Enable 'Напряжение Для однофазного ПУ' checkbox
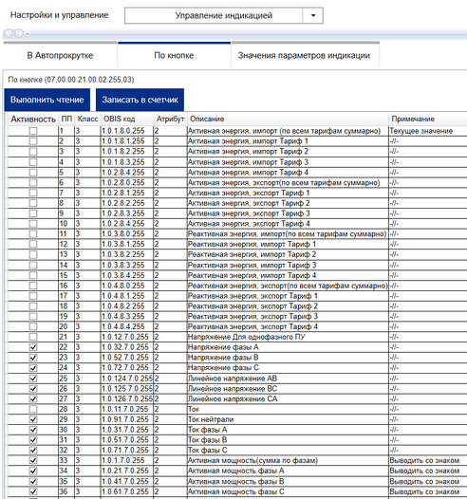This screenshot has height=499, width=467. click(x=33, y=337)
